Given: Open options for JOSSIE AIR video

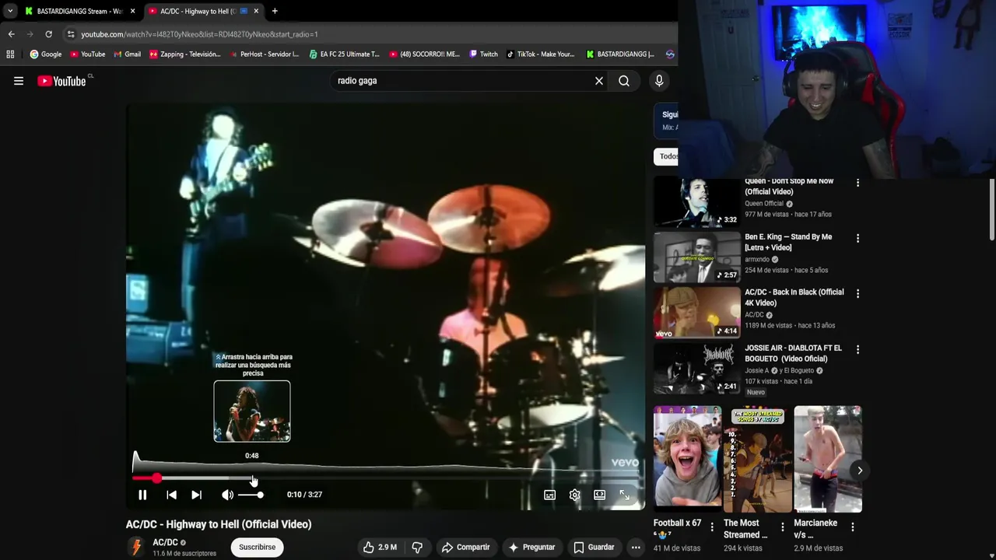Looking at the screenshot, I should click(x=857, y=350).
